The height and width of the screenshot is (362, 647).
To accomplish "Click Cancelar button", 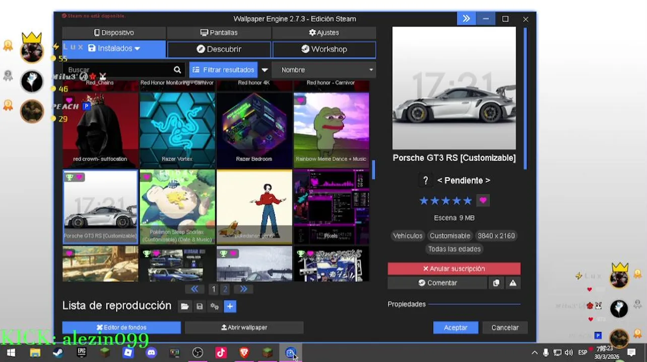I will point(505,327).
